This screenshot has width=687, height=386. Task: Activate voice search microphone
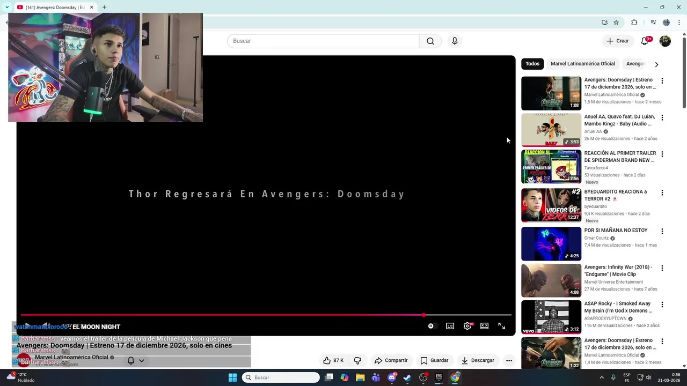click(x=455, y=41)
